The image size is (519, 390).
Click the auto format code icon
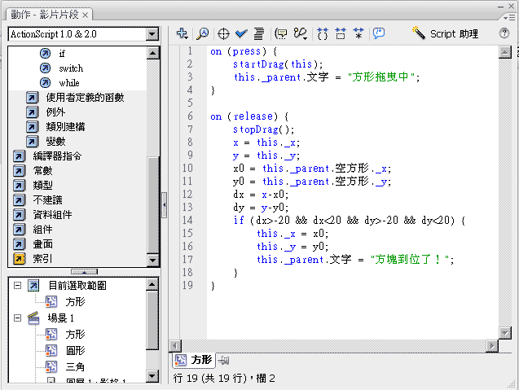(x=258, y=33)
